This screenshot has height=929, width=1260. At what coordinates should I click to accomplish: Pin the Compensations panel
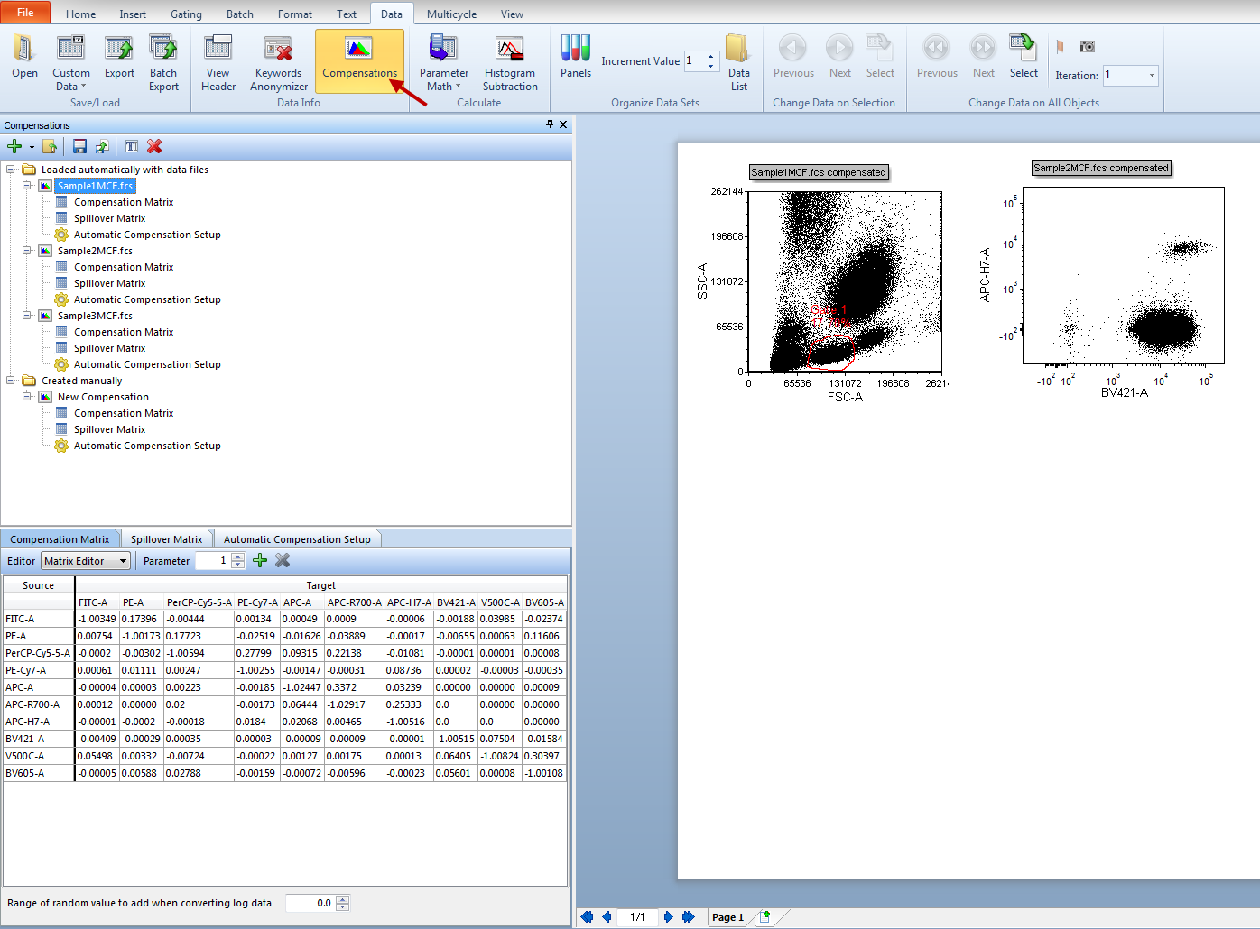pos(550,124)
